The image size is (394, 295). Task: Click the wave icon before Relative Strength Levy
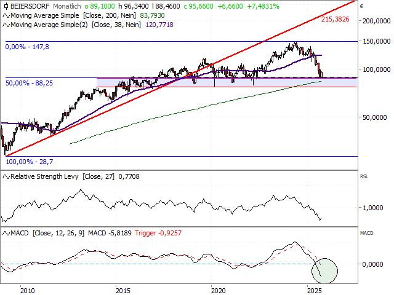click(x=6, y=177)
